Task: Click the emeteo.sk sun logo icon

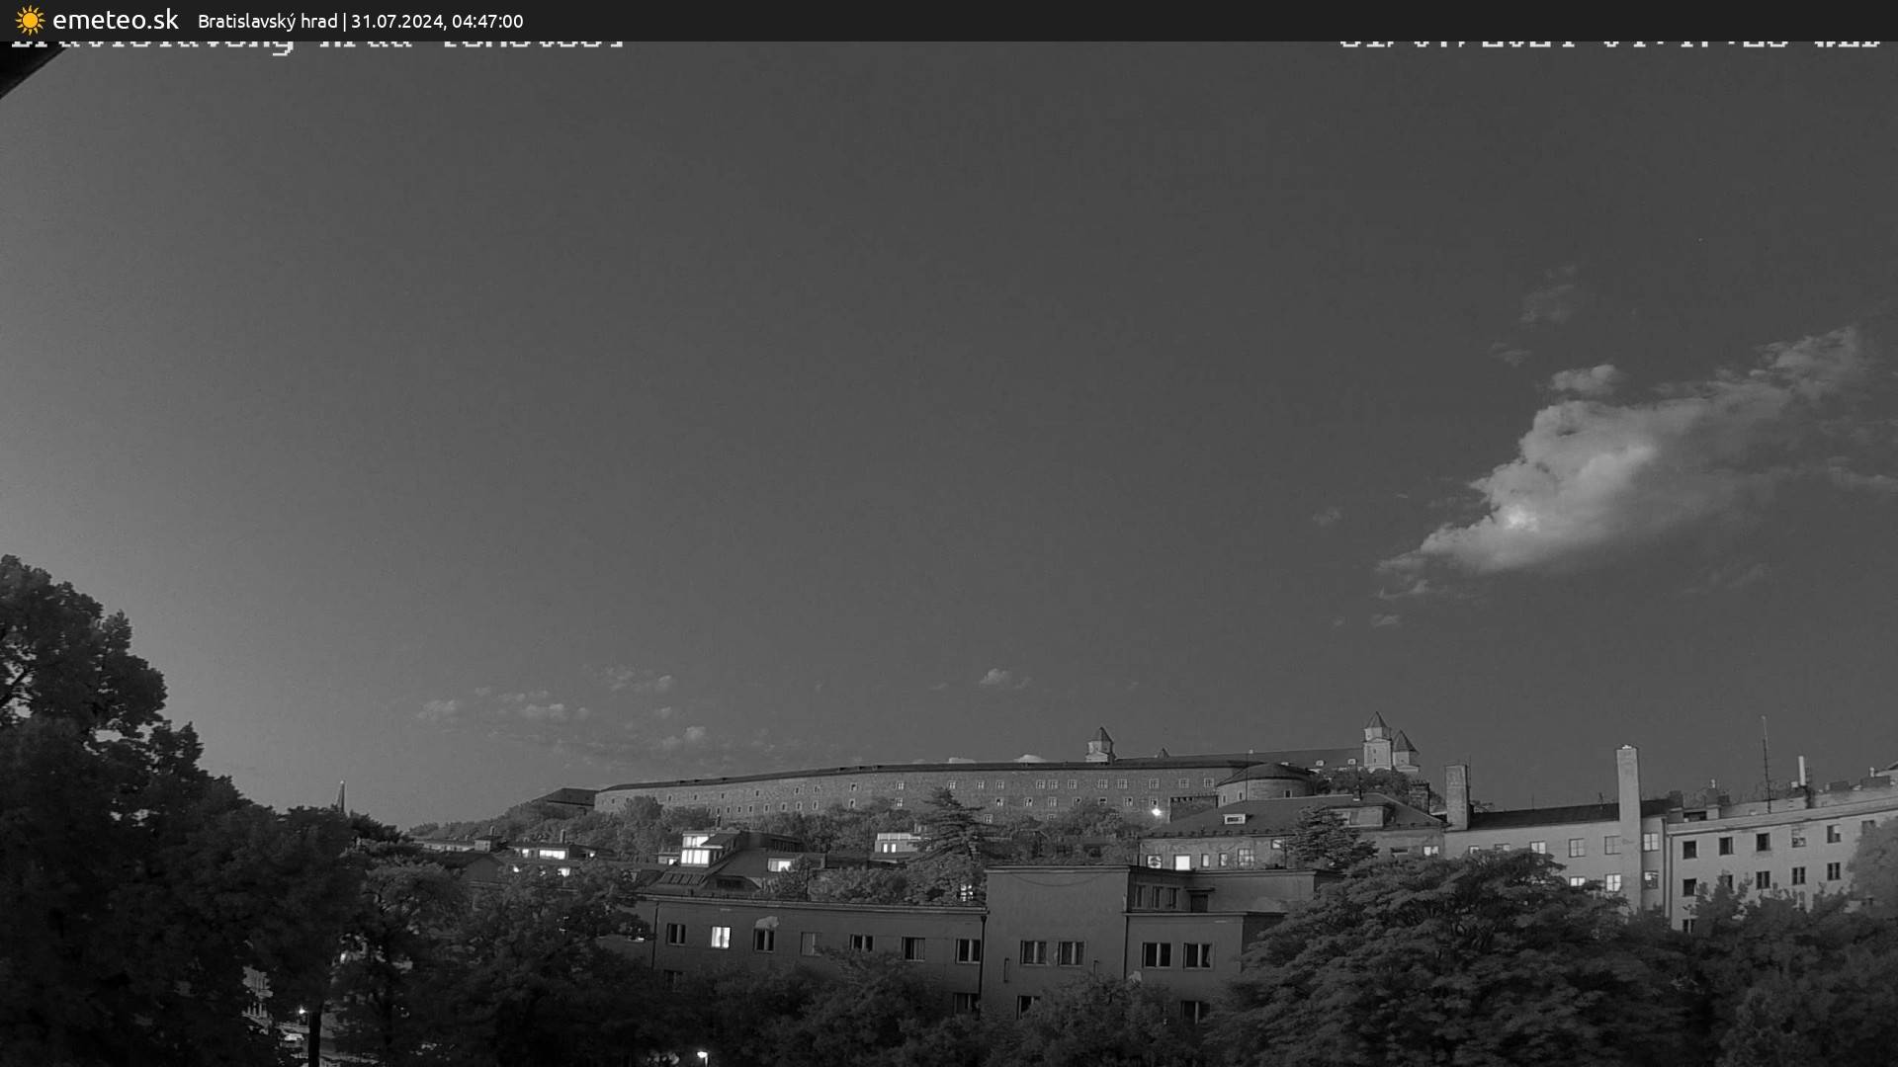Action: (30, 20)
